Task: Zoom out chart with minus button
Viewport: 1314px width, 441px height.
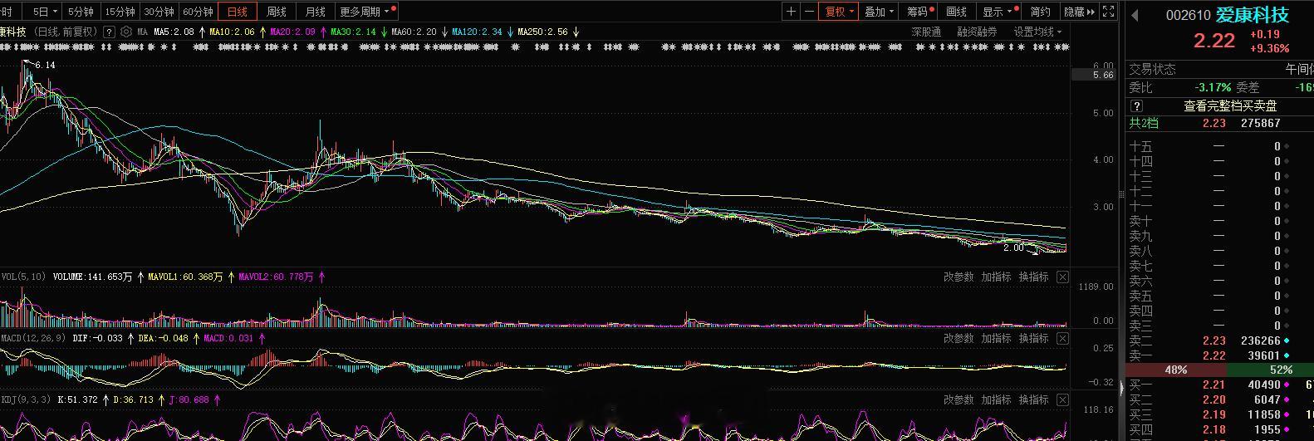Action: 809,12
